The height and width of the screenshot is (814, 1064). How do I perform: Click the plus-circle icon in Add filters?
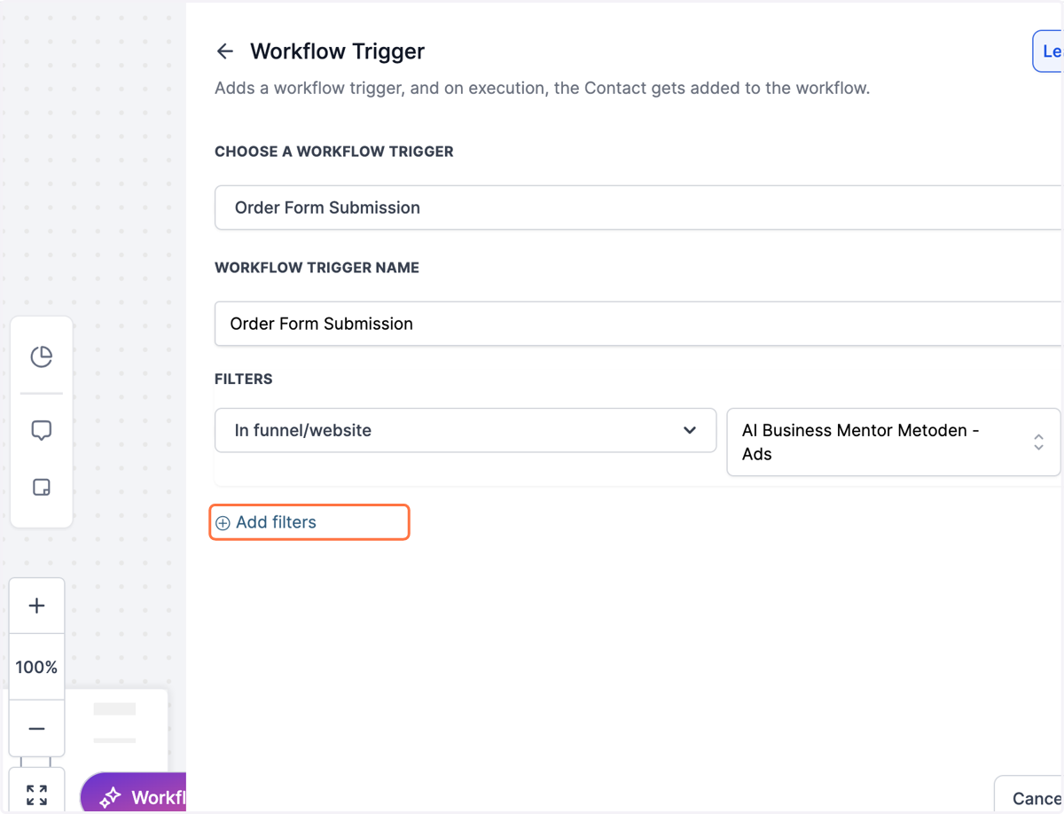tap(223, 523)
